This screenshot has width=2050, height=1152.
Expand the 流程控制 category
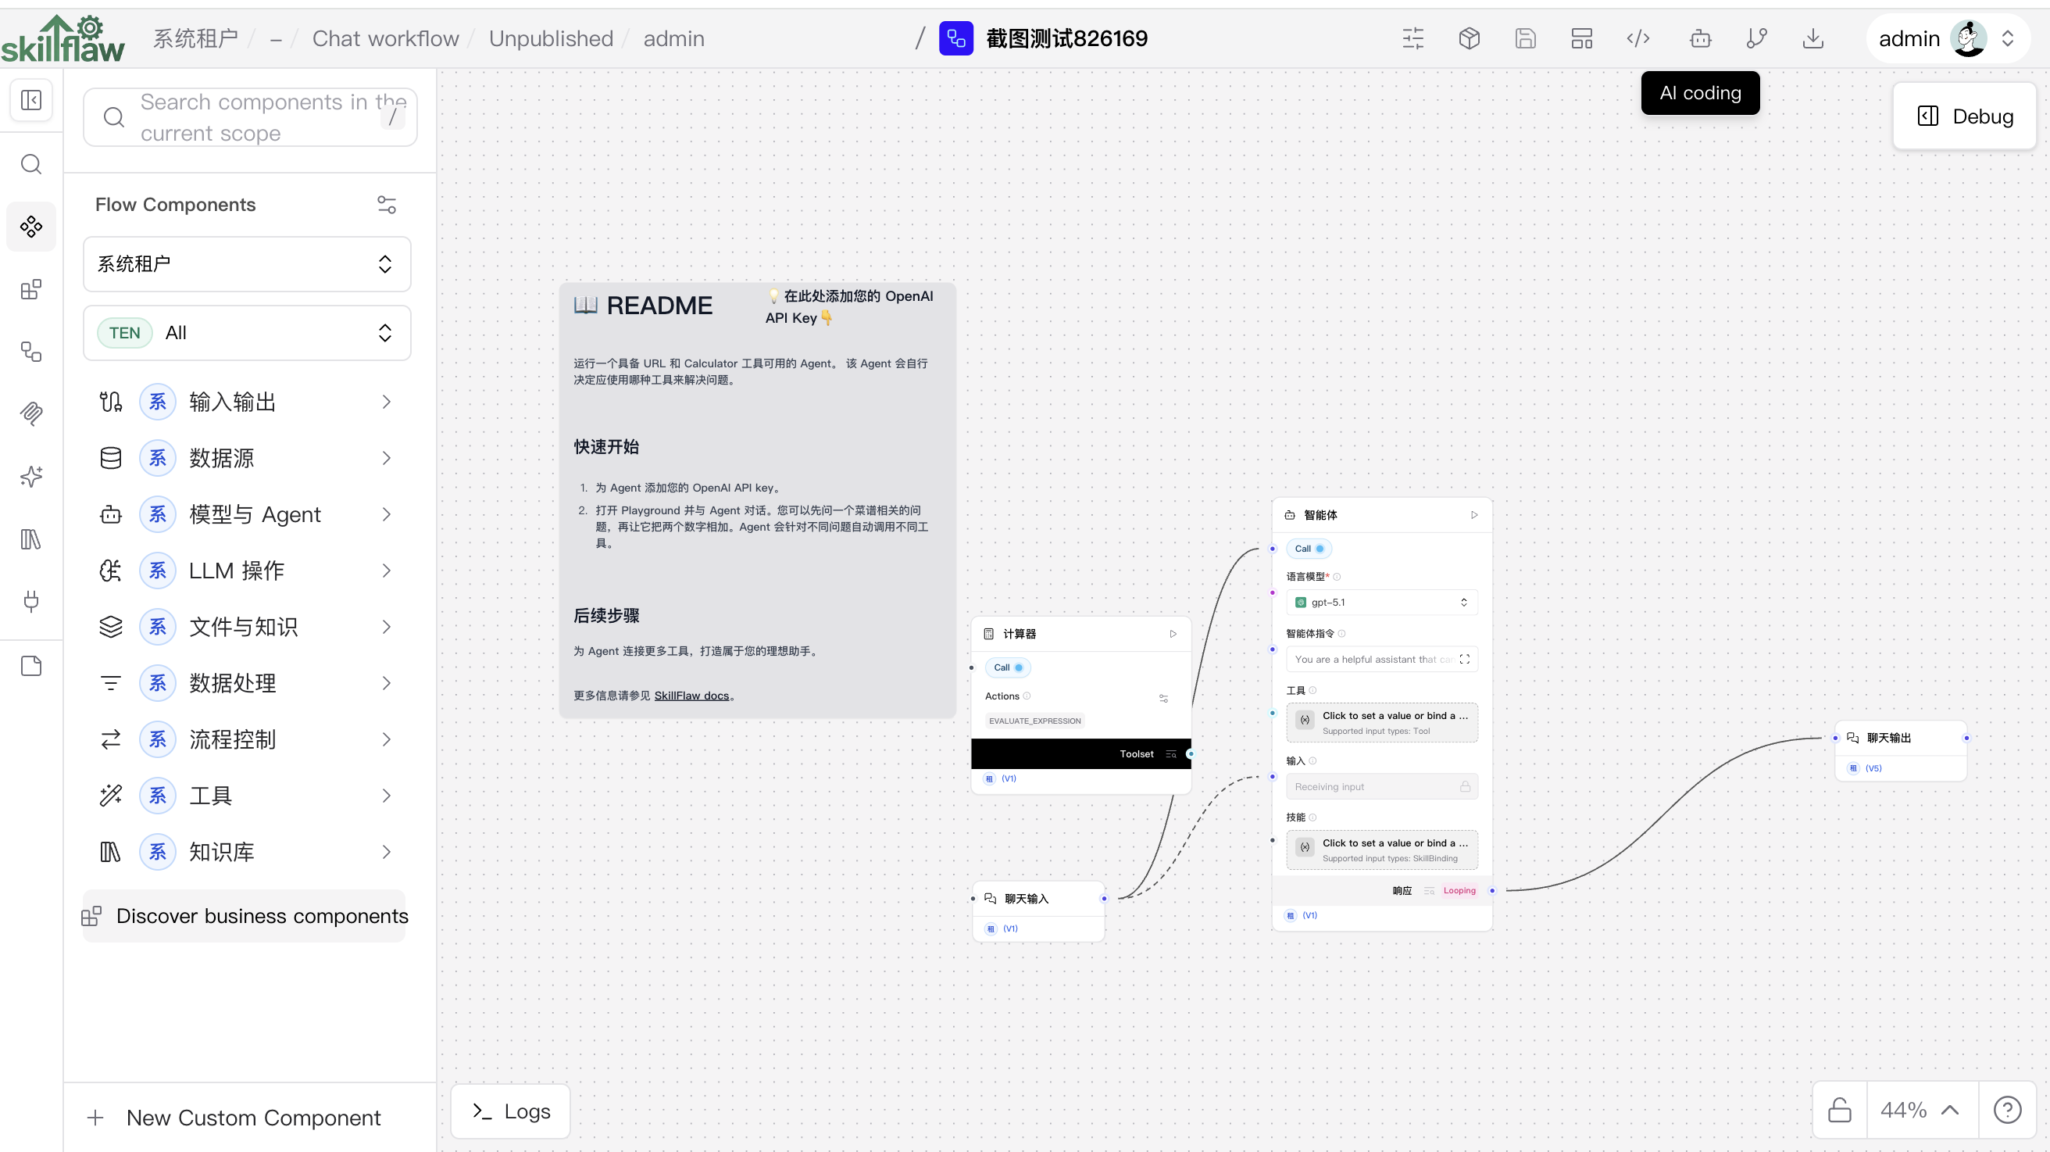point(247,739)
